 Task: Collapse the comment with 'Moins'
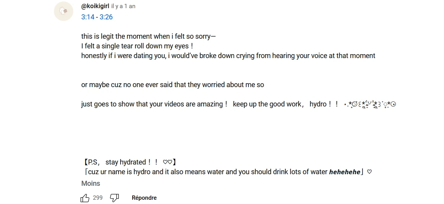(x=91, y=183)
